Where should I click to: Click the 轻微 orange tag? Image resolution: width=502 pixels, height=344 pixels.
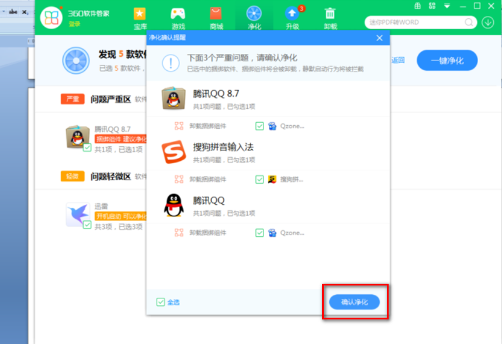72,176
